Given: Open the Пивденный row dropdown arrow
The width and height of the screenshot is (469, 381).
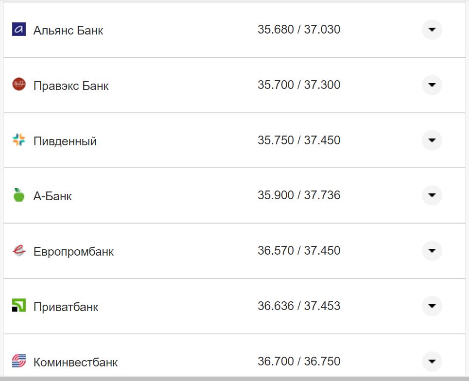Looking at the screenshot, I should [432, 140].
